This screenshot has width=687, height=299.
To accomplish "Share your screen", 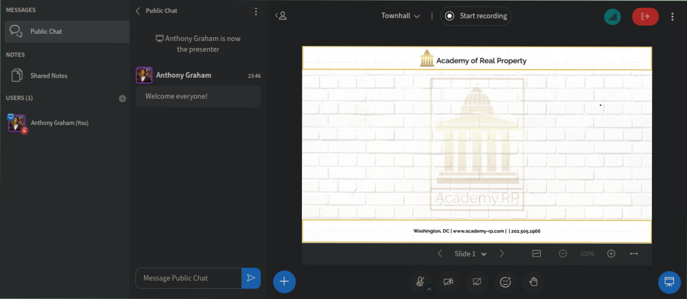I will pyautogui.click(x=477, y=281).
